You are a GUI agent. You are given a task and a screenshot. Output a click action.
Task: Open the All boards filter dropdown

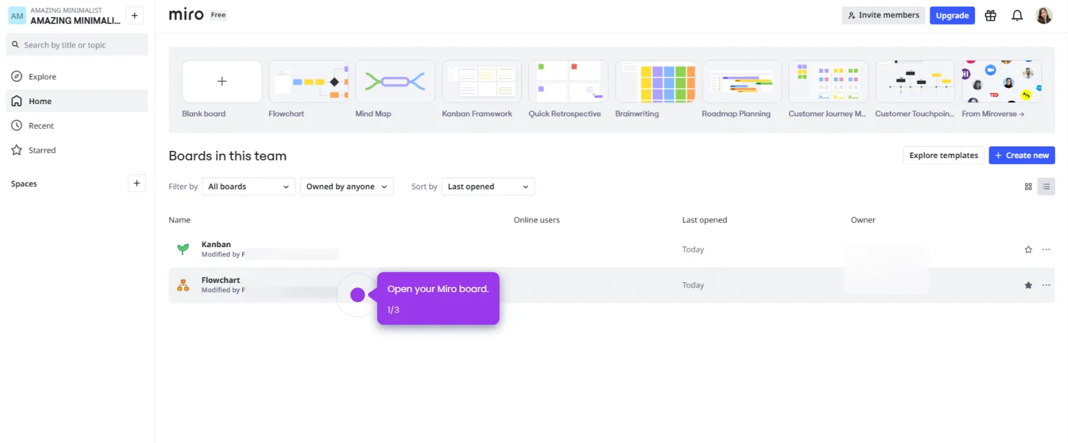pos(248,187)
